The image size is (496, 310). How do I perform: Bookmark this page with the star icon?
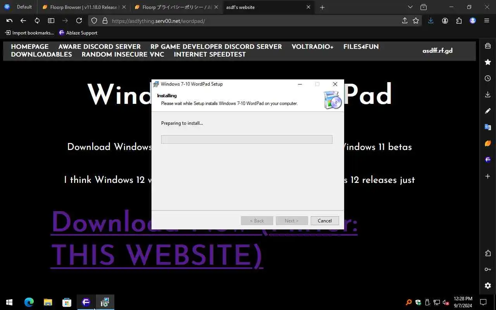(x=416, y=21)
